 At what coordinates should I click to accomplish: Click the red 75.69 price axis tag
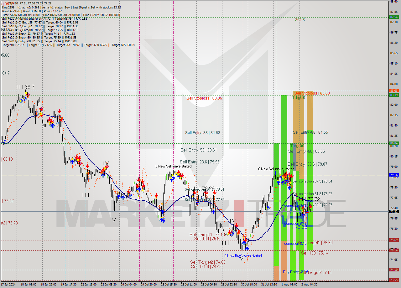(x=393, y=240)
